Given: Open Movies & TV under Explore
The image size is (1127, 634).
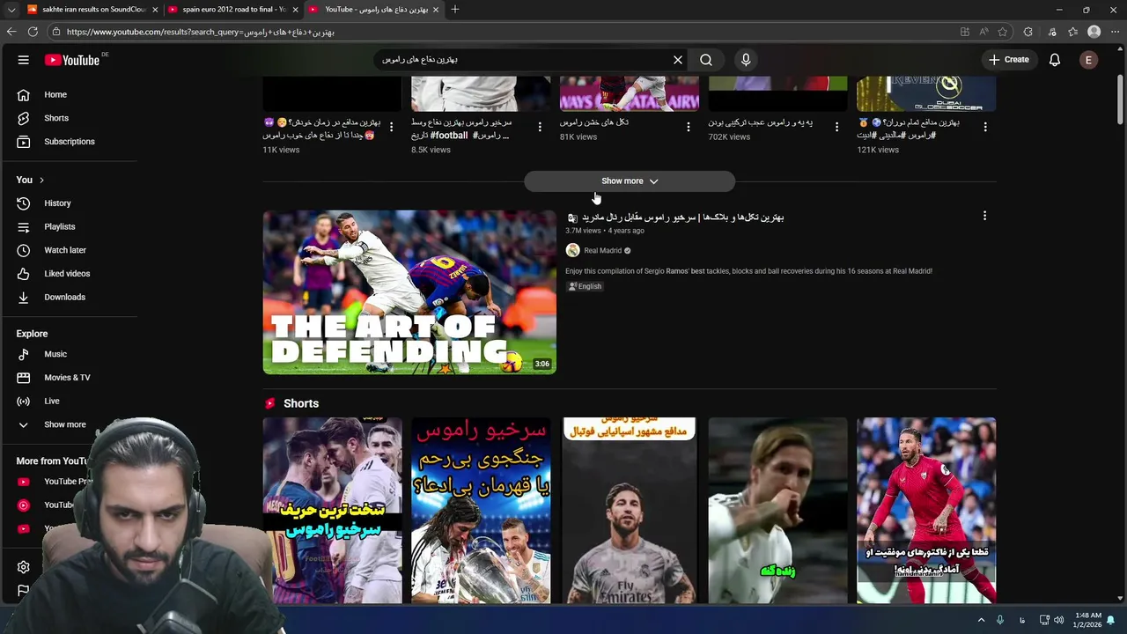Looking at the screenshot, I should point(69,378).
